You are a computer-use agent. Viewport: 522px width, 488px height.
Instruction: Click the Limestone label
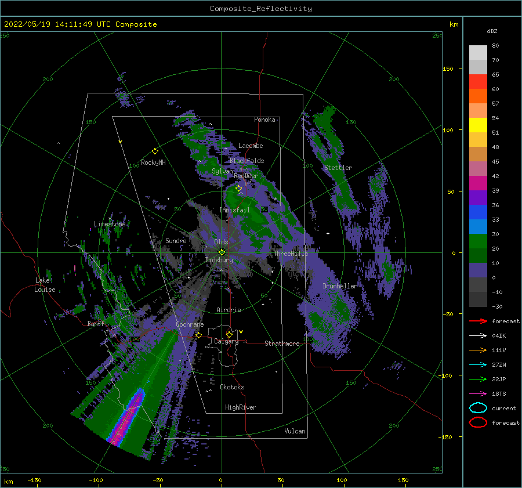point(110,224)
